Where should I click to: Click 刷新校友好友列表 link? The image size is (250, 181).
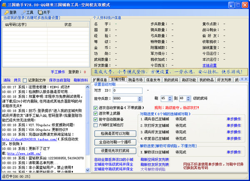(x=155, y=165)
